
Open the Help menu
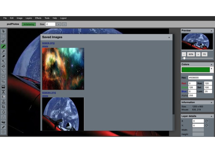55,18
